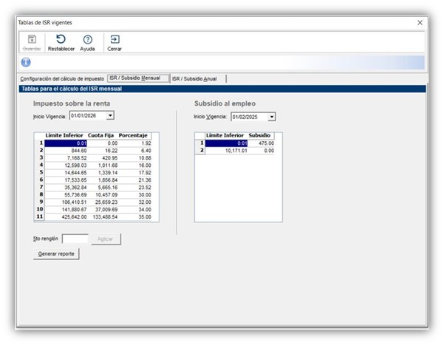Switch to ISR / Subsidio Anual tab

pos(197,78)
